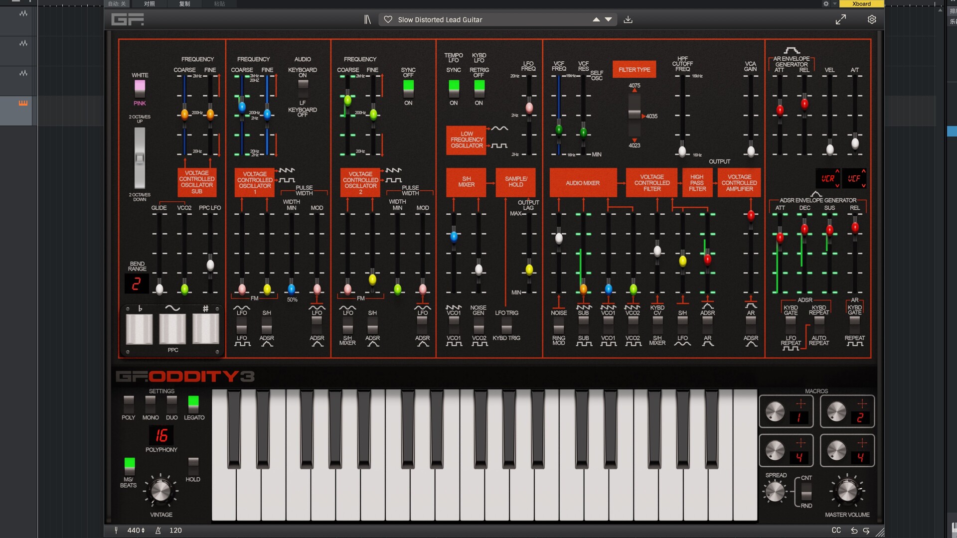Click the FILTER TYPE orange label

pyautogui.click(x=634, y=70)
